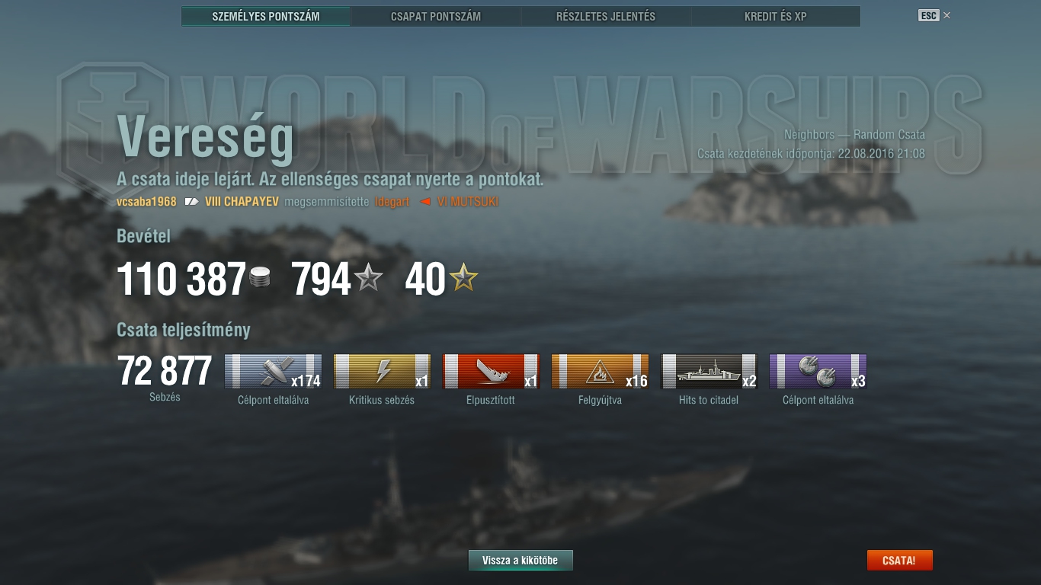Open the Részletes Jelentés tab

(606, 16)
